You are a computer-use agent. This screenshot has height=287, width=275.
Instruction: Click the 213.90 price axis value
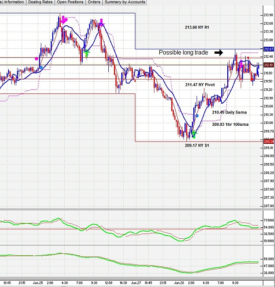(x=269, y=15)
